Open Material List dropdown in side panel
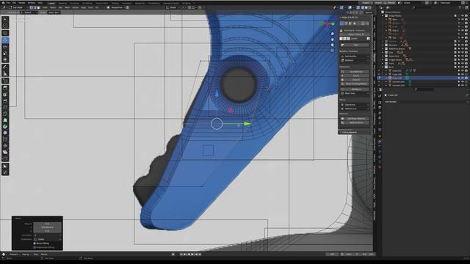The width and height of the screenshot is (470, 264). (355, 109)
